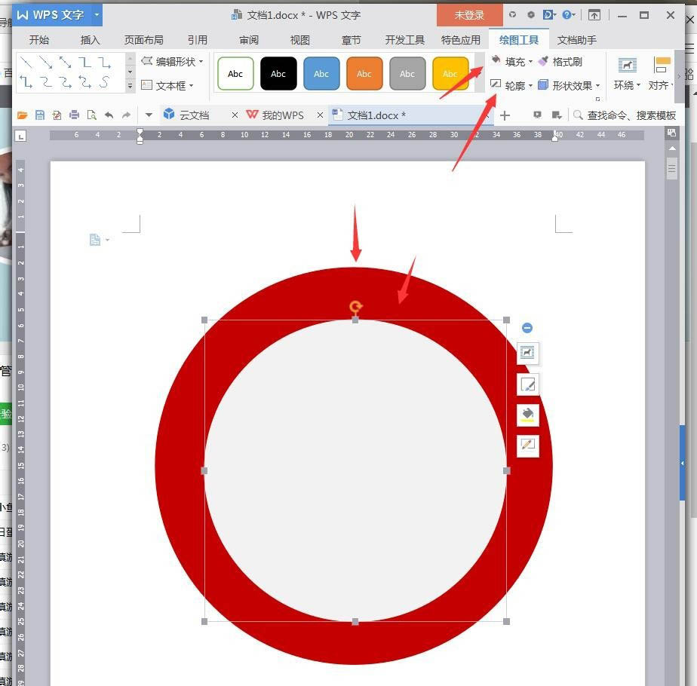Open the 页面布局 tab
This screenshot has width=697, height=686.
coord(143,40)
